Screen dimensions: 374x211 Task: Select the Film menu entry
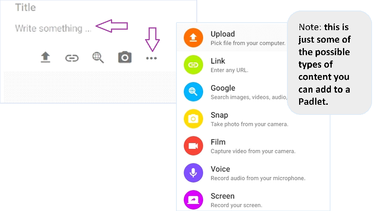click(x=253, y=146)
